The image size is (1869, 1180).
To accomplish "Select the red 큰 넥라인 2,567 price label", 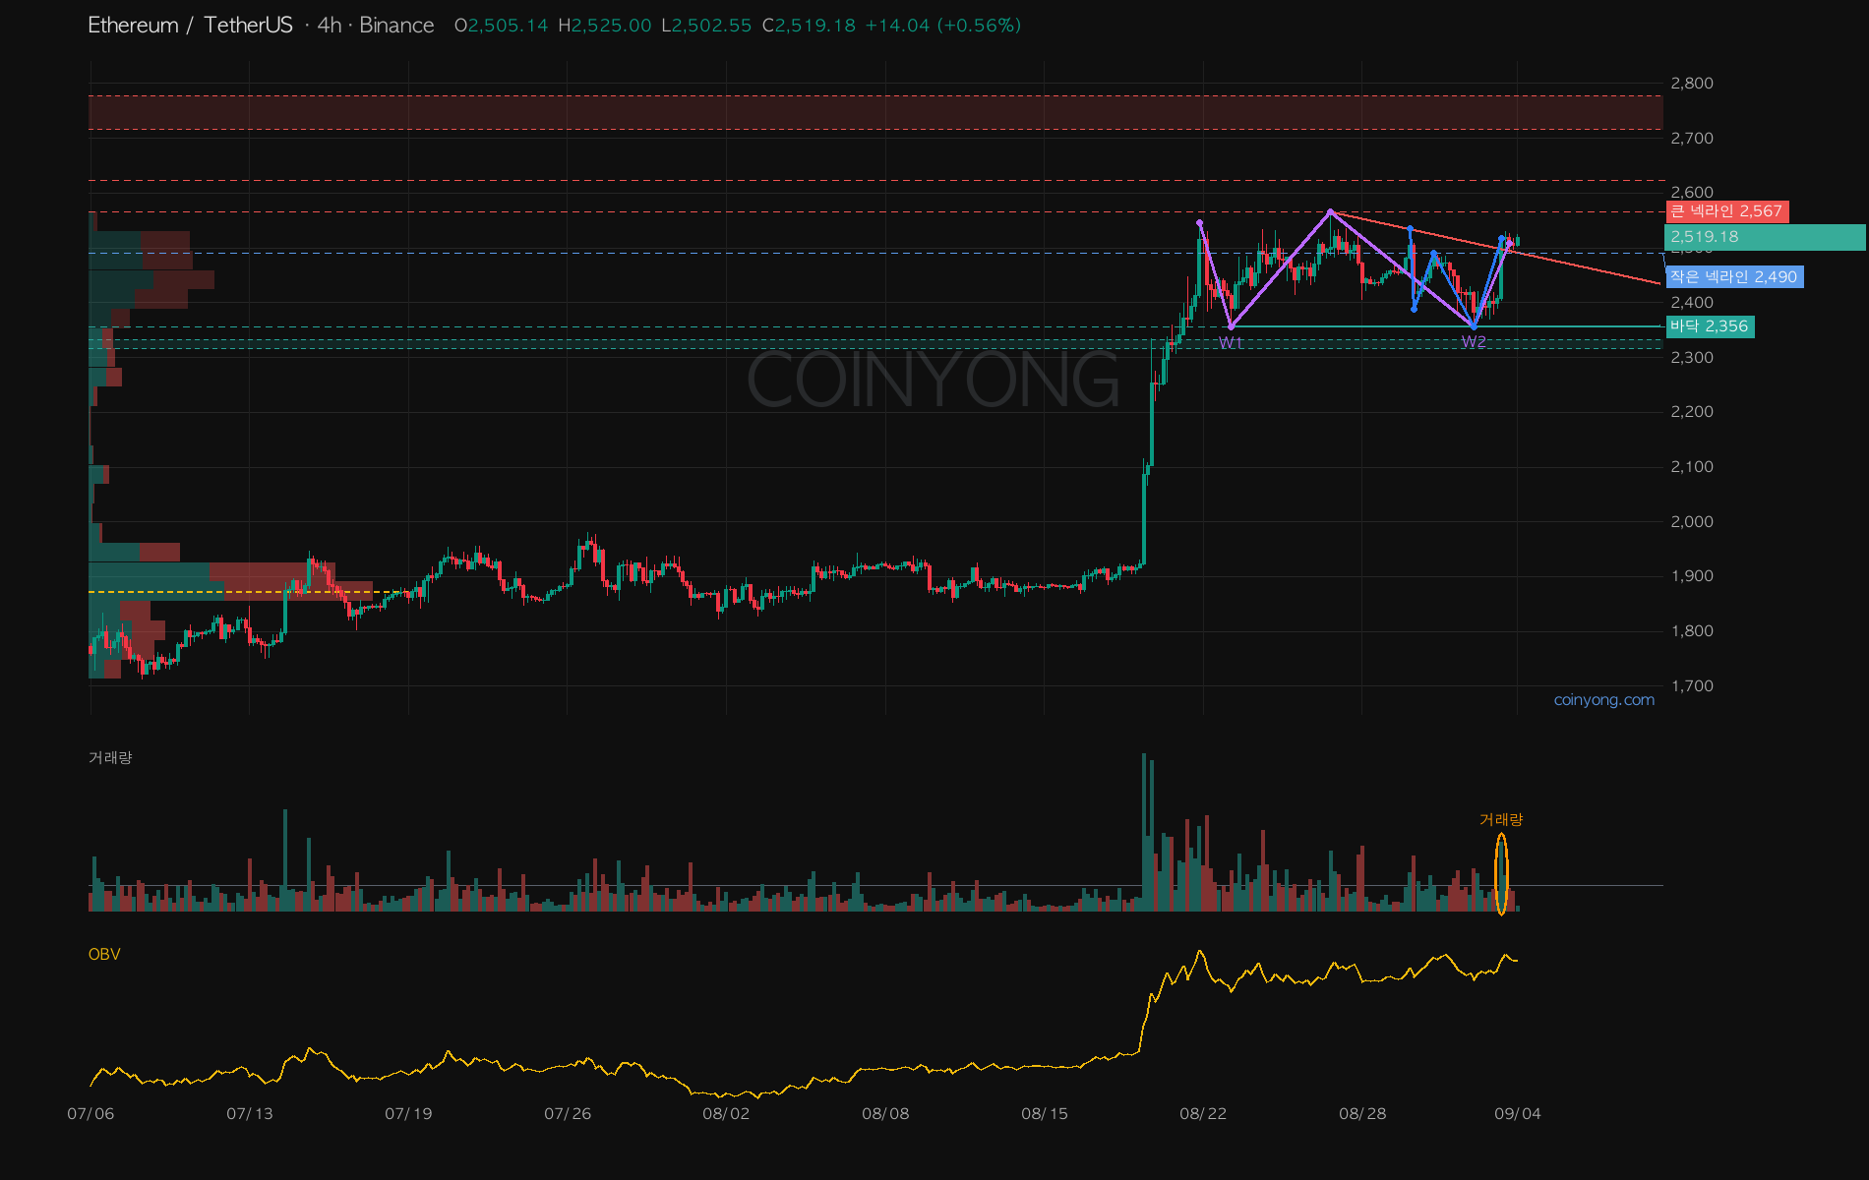I will pos(1727,211).
